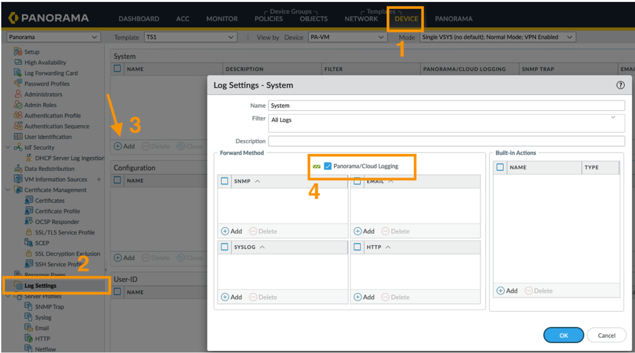Image resolution: width=635 pixels, height=353 pixels.
Task: Click the Add icon under Built-in Actions
Action: (x=501, y=291)
